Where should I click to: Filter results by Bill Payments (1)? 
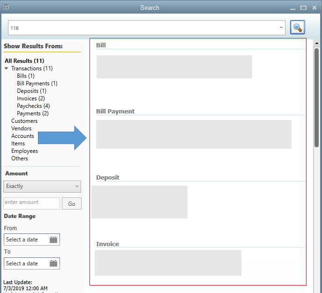(x=37, y=83)
